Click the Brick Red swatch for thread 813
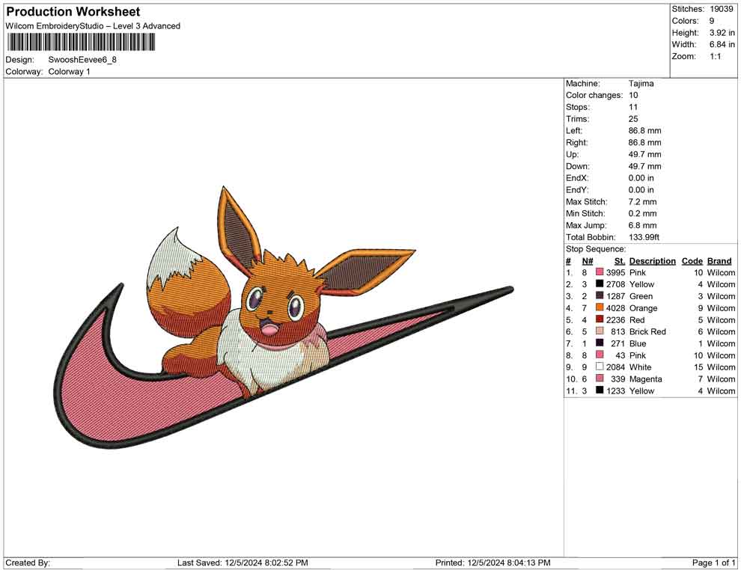This screenshot has height=570, width=741. coord(600,331)
